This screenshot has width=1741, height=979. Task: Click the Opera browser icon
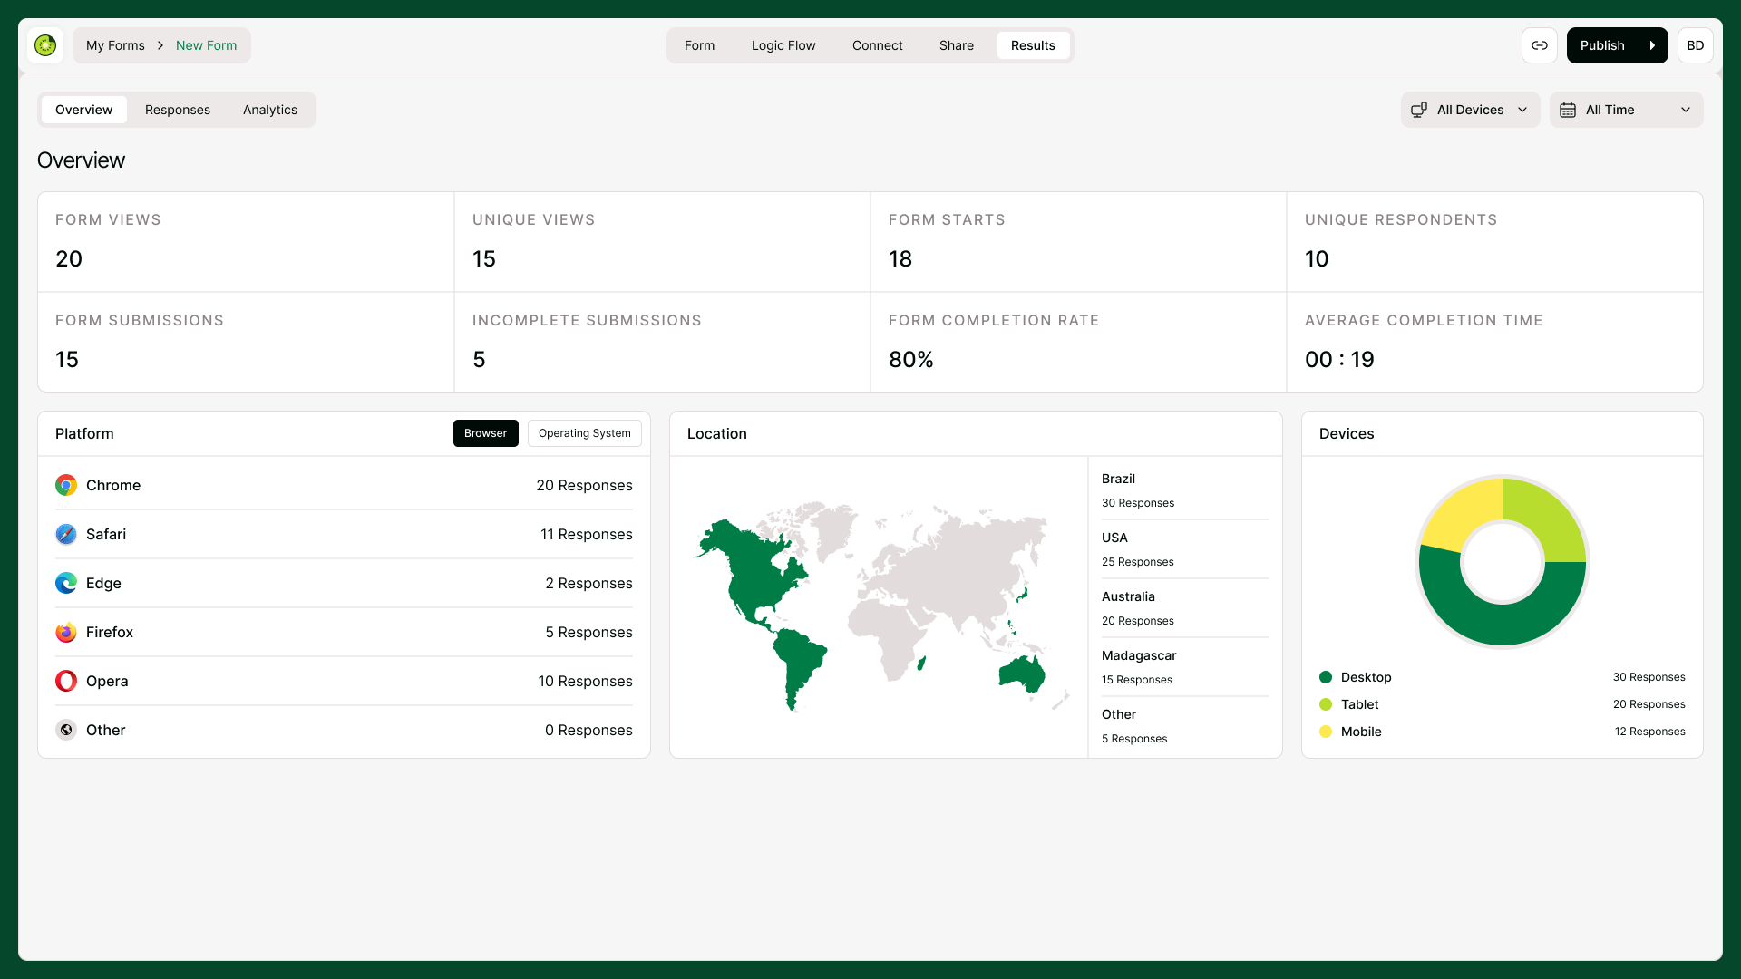pyautogui.click(x=66, y=681)
